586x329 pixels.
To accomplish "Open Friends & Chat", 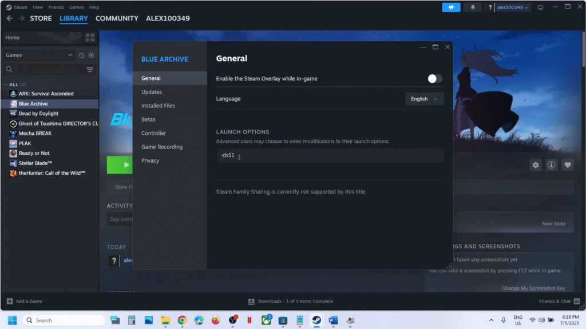I will click(559, 301).
